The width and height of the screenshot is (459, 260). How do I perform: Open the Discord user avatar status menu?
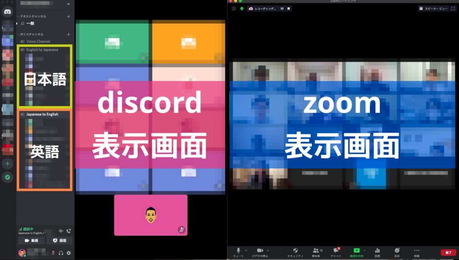[x=22, y=253]
